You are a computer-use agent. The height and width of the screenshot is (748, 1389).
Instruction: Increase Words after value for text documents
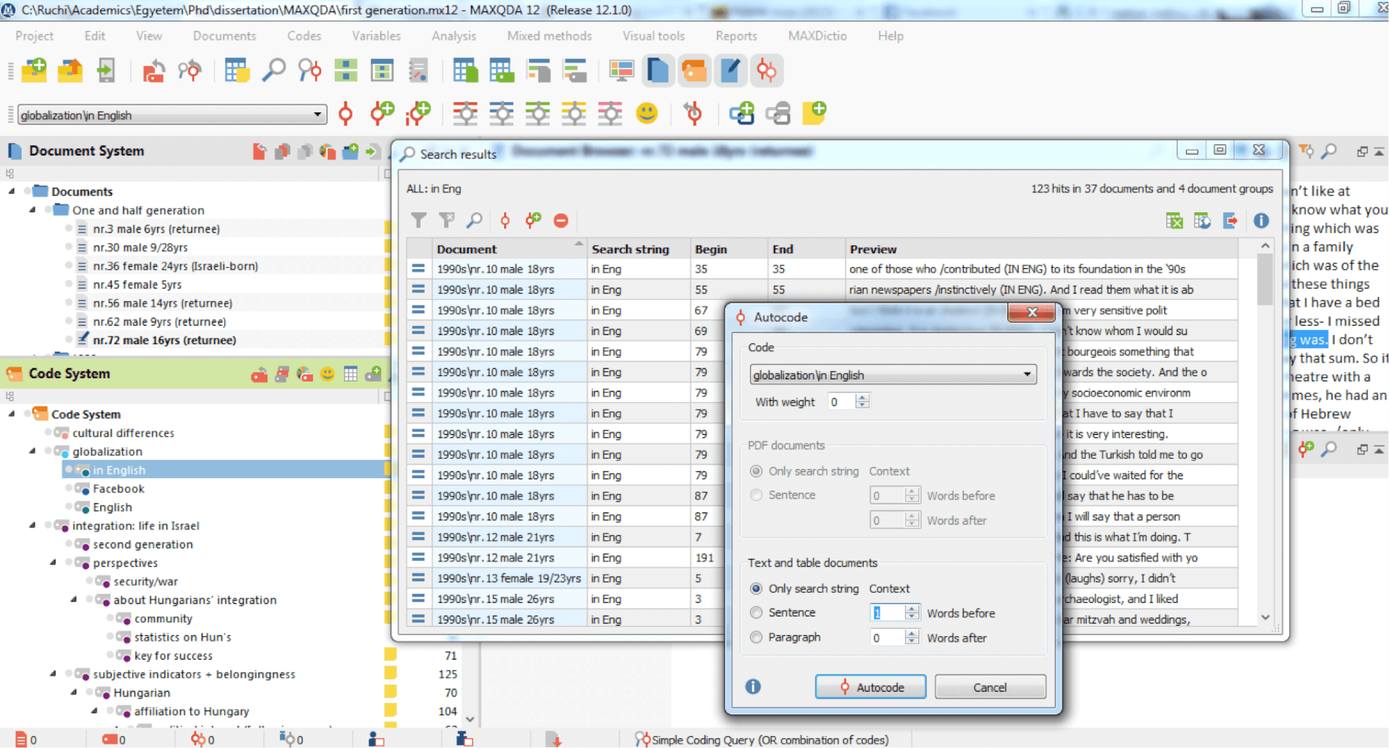pyautogui.click(x=913, y=633)
